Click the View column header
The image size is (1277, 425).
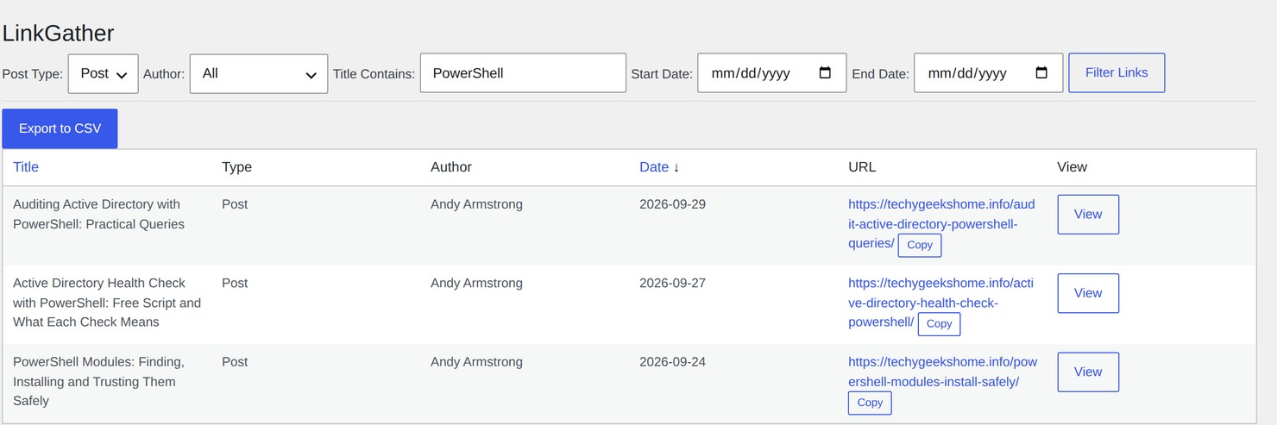1072,167
